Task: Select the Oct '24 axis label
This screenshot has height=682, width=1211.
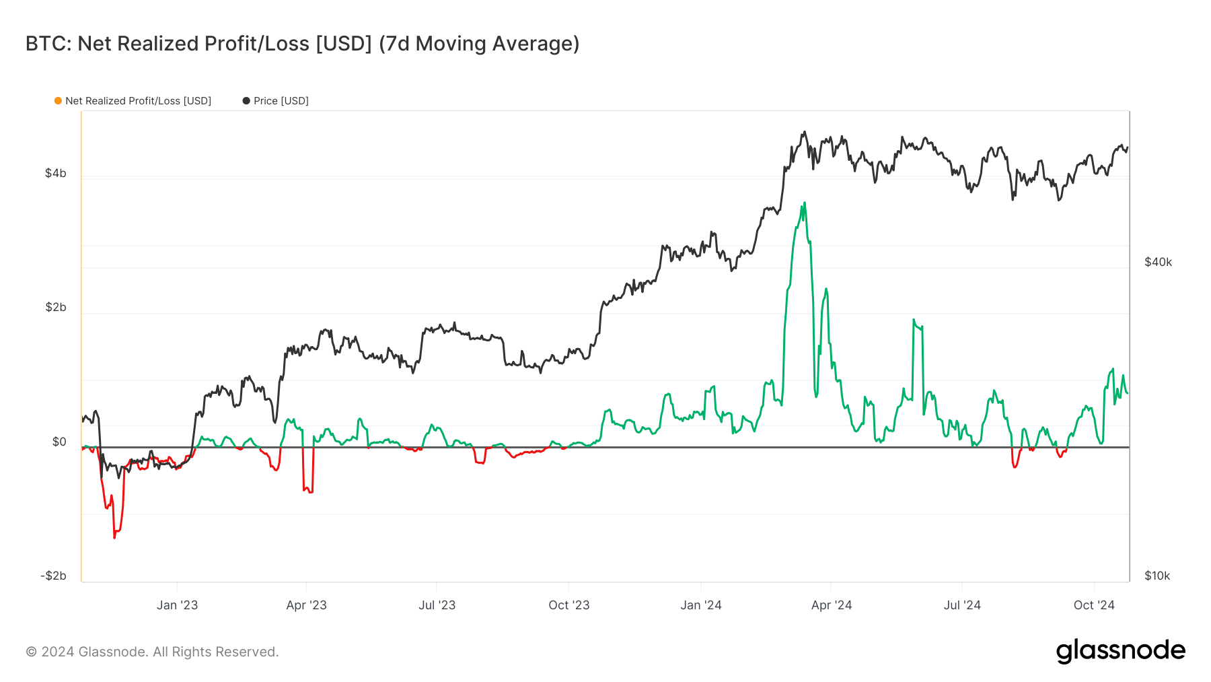Action: [x=1094, y=605]
